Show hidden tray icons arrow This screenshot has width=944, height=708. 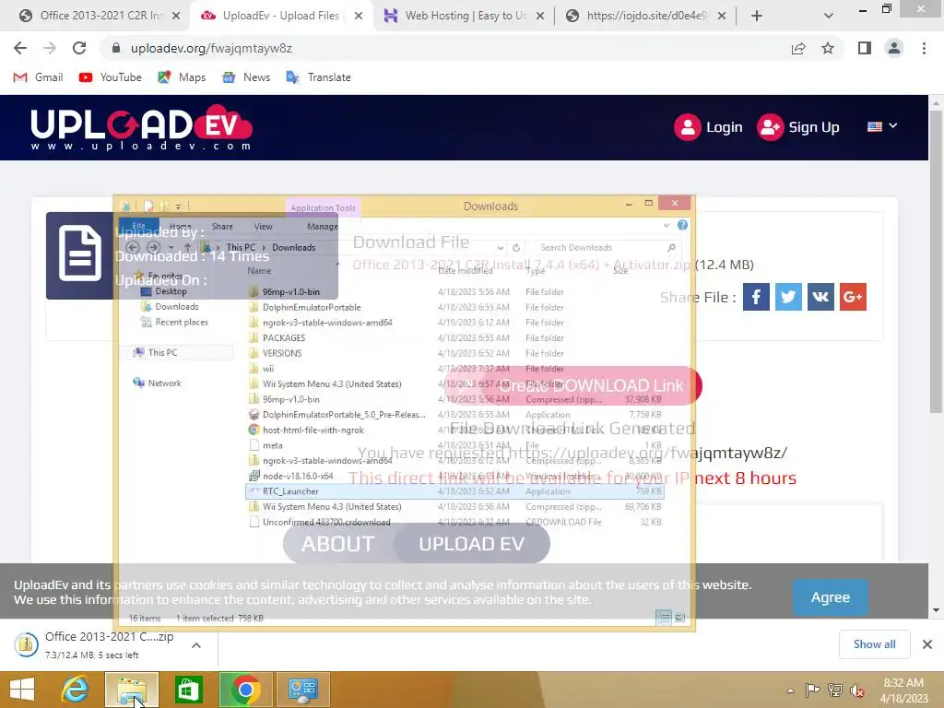[x=790, y=690]
